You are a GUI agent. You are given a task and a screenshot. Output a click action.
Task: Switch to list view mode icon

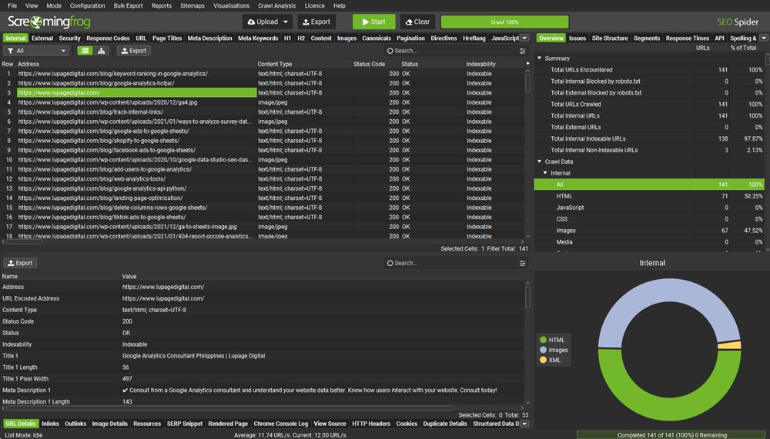click(x=85, y=51)
